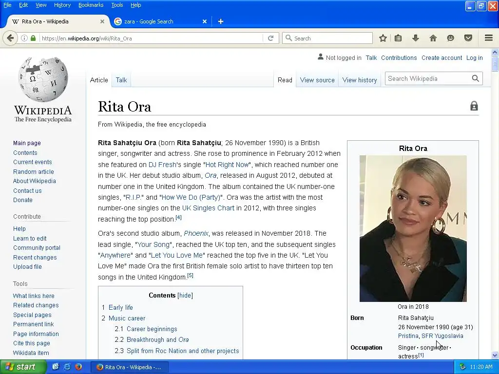Click the Log in link
This screenshot has width=499, height=374.
click(474, 58)
